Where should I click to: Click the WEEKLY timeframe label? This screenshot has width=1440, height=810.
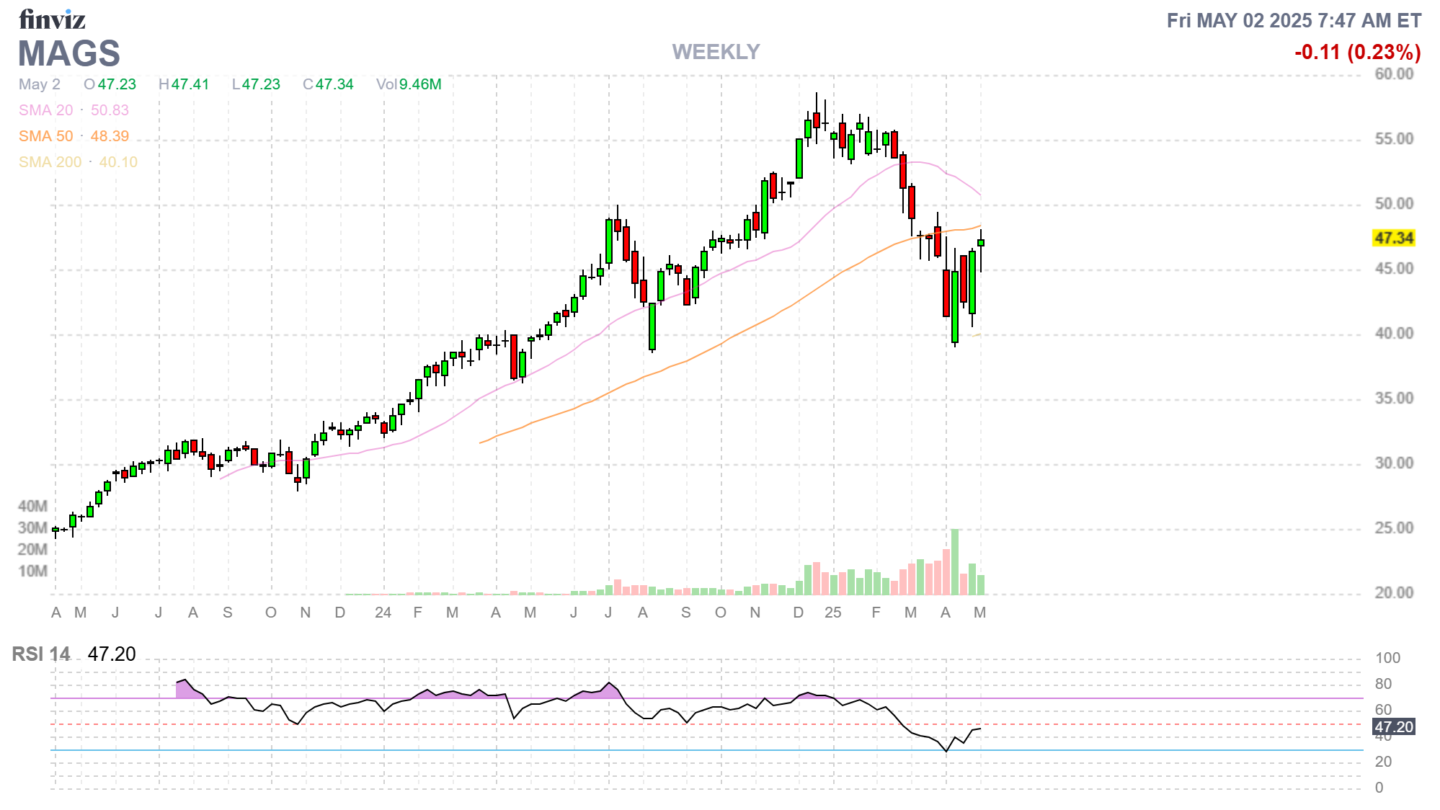pos(716,52)
